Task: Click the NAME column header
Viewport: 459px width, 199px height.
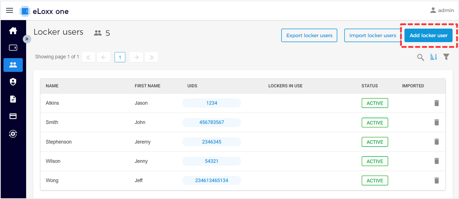Action: 52,86
